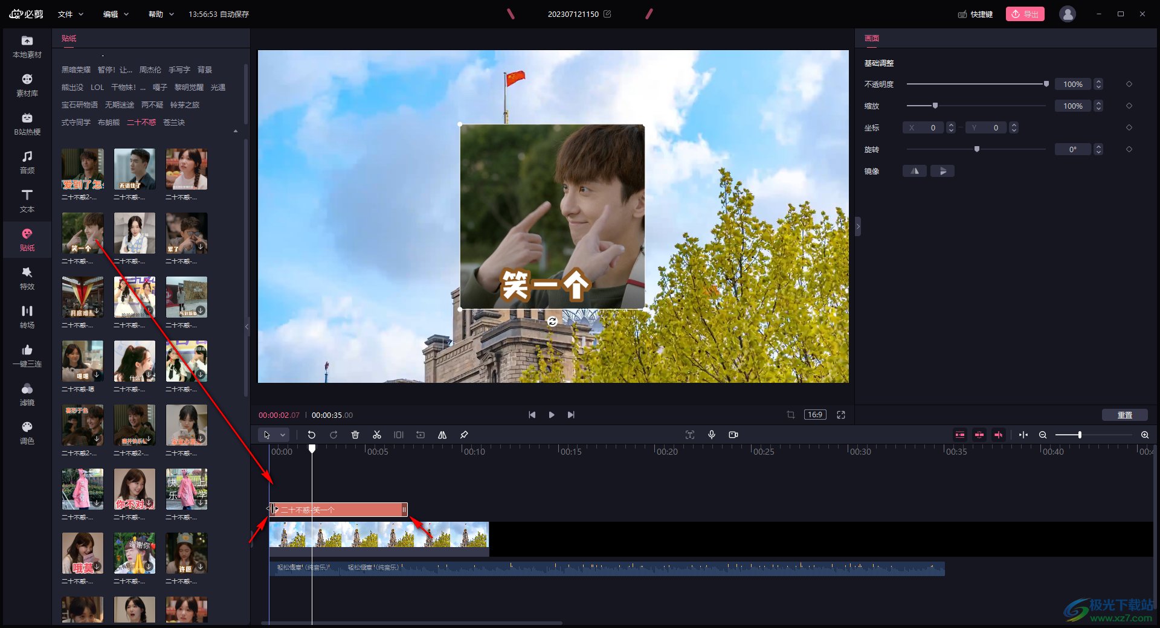Open the text recognition tool
Screen dimensions: 1160x628
pos(690,435)
